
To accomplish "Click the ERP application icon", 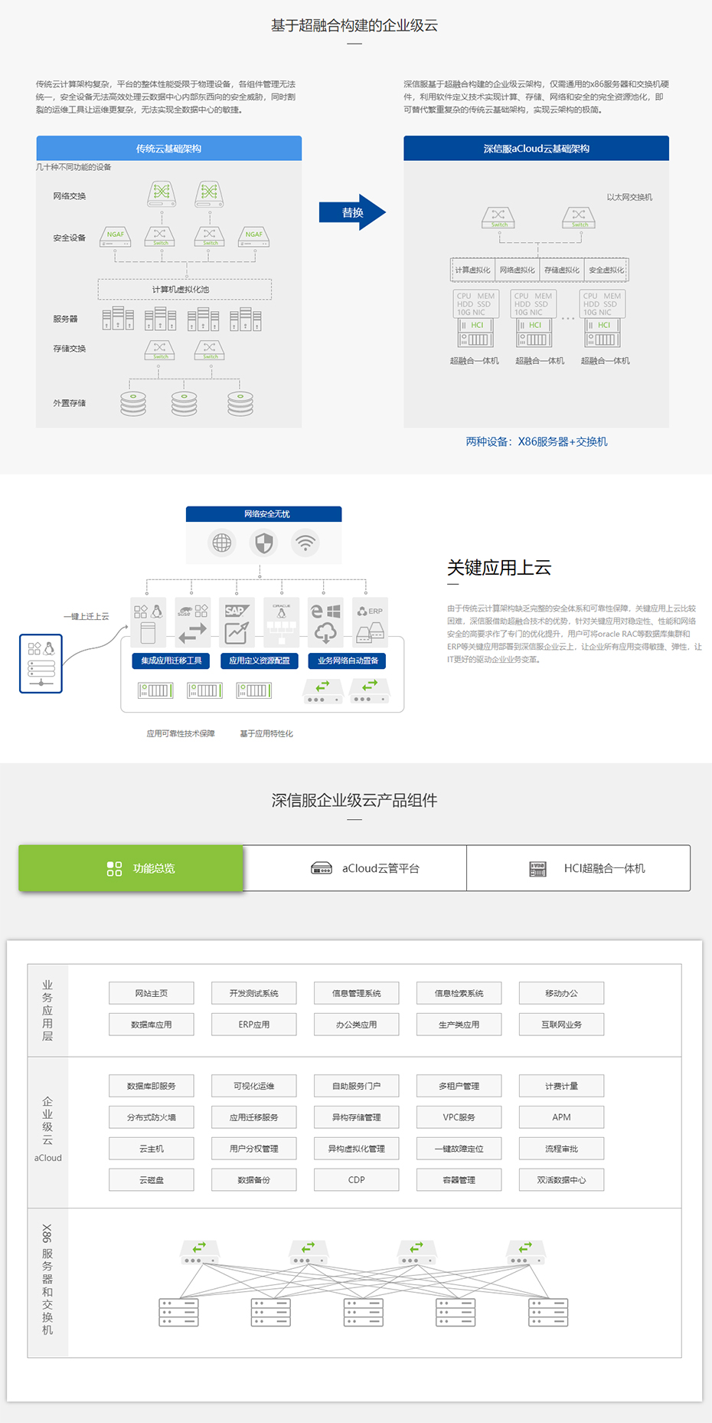I will pos(371,622).
